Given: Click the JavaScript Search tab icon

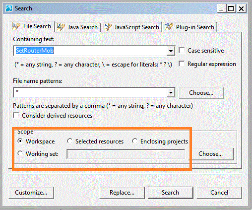Looking at the screenshot, I should point(107,27).
